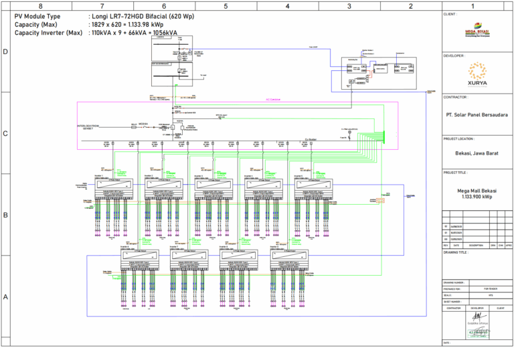Click the 'INTERLOCK FROM GENSET' label

(x=88, y=126)
